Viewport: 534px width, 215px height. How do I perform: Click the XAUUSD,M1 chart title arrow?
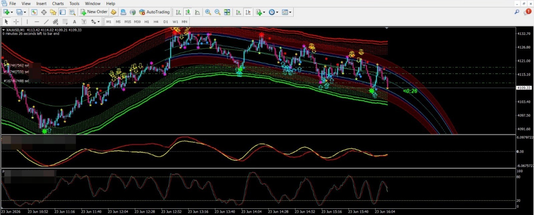point(4,30)
